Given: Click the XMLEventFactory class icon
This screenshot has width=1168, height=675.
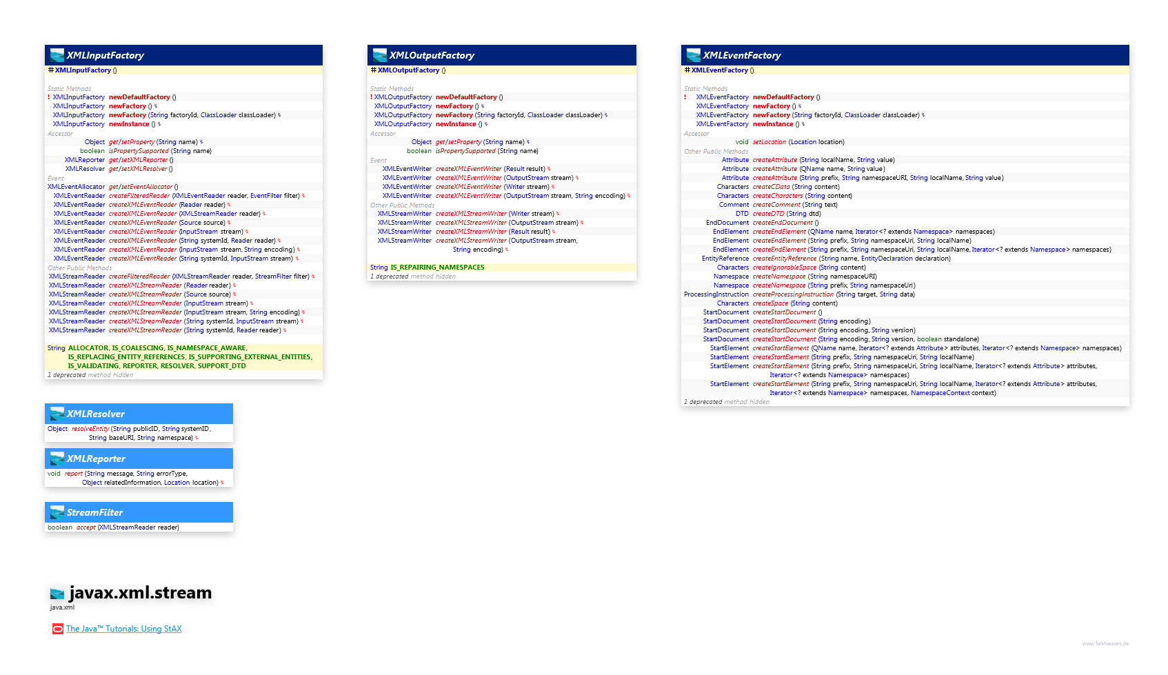Looking at the screenshot, I should tap(694, 55).
